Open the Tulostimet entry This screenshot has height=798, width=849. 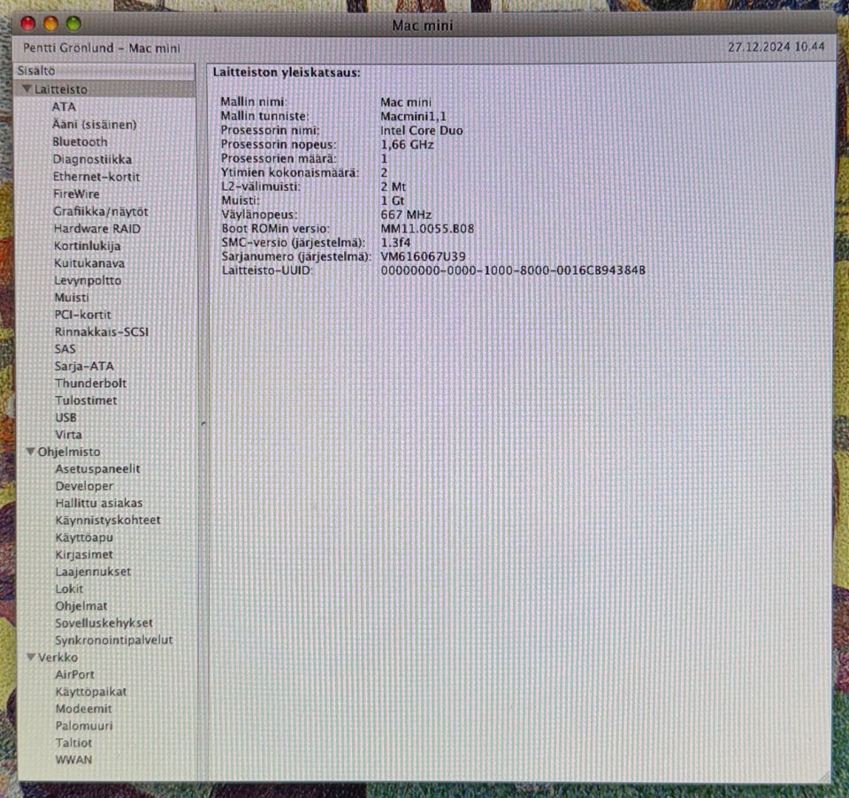point(86,400)
